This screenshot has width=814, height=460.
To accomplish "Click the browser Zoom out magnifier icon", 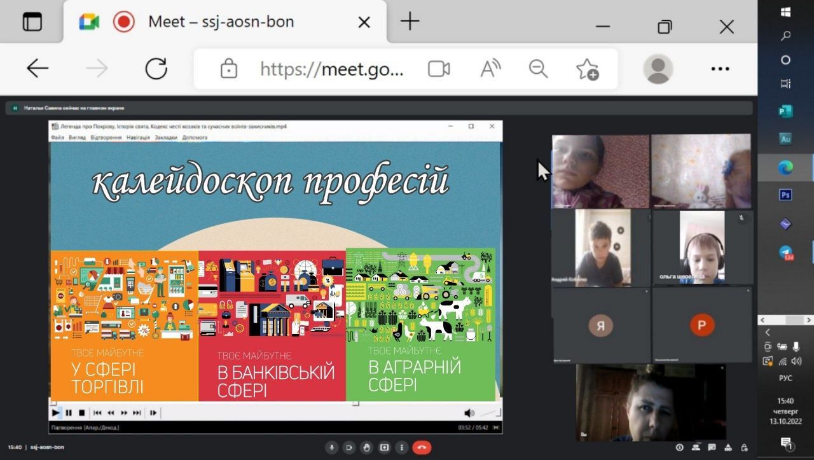I will 539,69.
